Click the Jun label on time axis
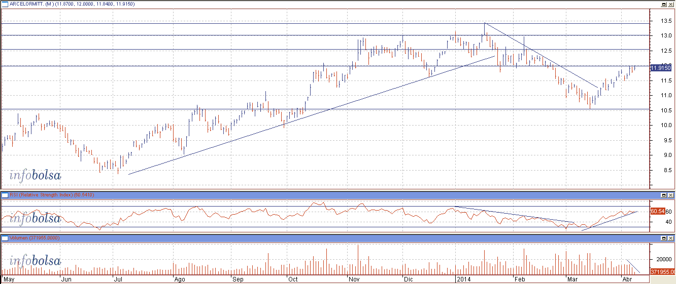Screen dimensions: 676x284 pyautogui.click(x=66, y=279)
